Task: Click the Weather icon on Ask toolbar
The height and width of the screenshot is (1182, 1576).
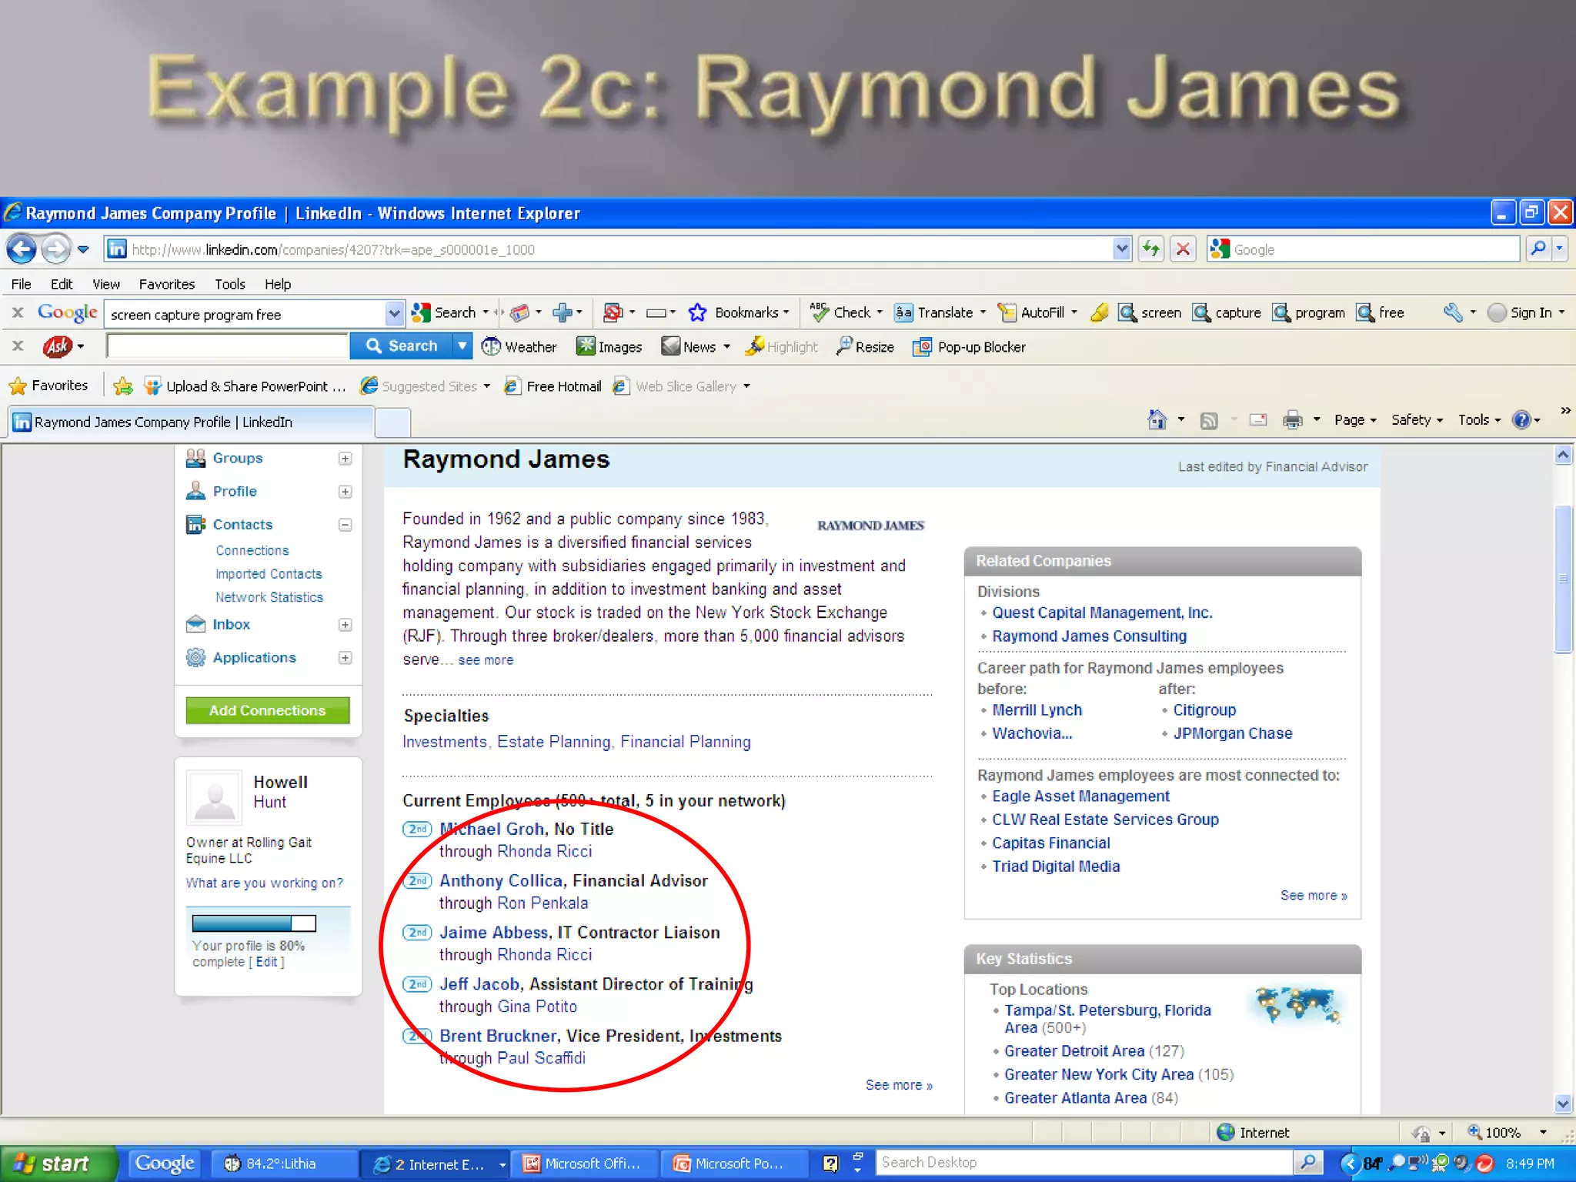Action: coord(491,346)
